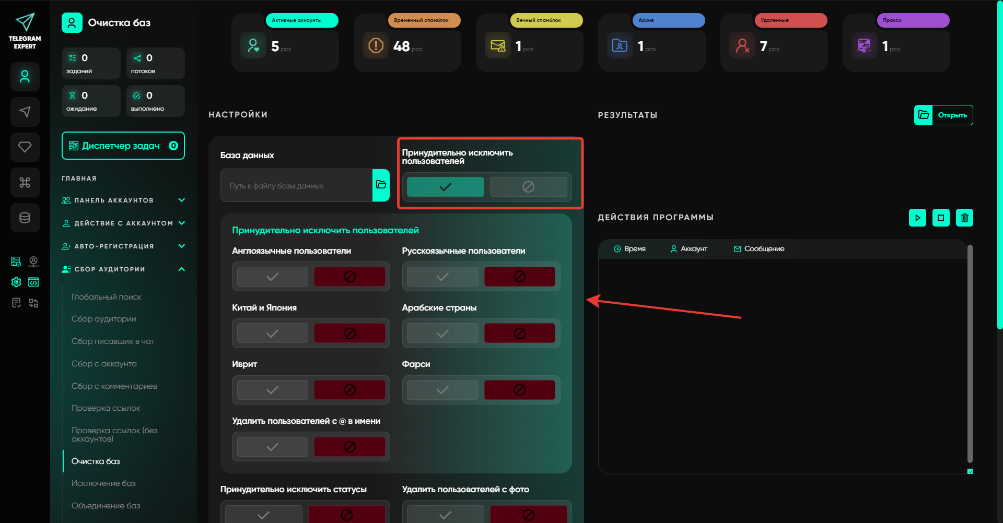This screenshot has height=523, width=1003.
Task: Click the paper plane icon in left sidebar
Action: tap(25, 112)
